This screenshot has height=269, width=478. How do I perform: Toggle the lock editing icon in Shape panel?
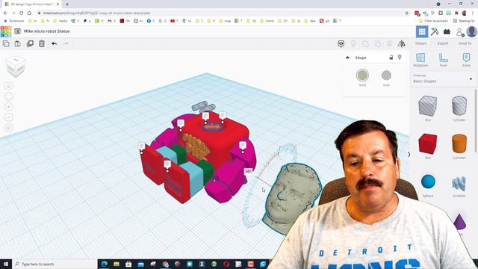[x=391, y=58]
